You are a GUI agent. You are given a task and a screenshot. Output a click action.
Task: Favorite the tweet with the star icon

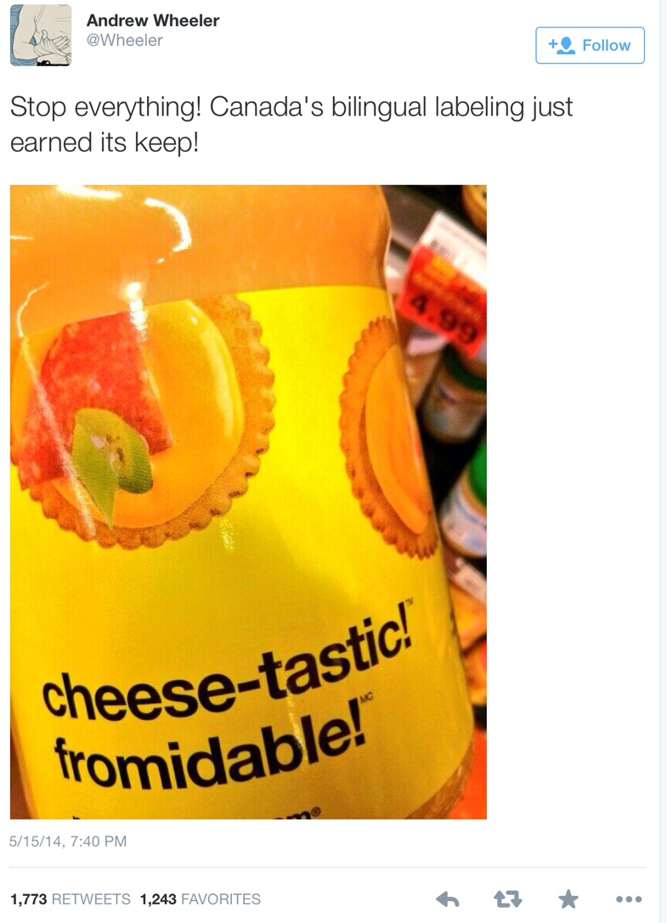(x=568, y=898)
